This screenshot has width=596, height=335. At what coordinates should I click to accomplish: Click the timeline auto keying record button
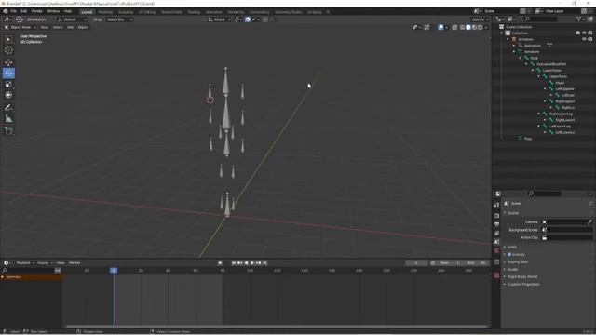(x=220, y=262)
